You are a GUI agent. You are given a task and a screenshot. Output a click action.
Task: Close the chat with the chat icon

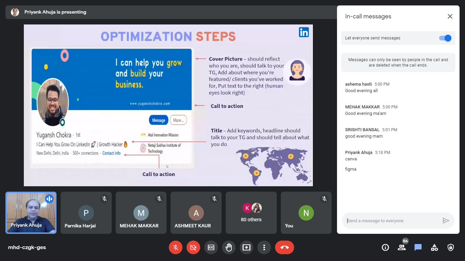pos(418,247)
